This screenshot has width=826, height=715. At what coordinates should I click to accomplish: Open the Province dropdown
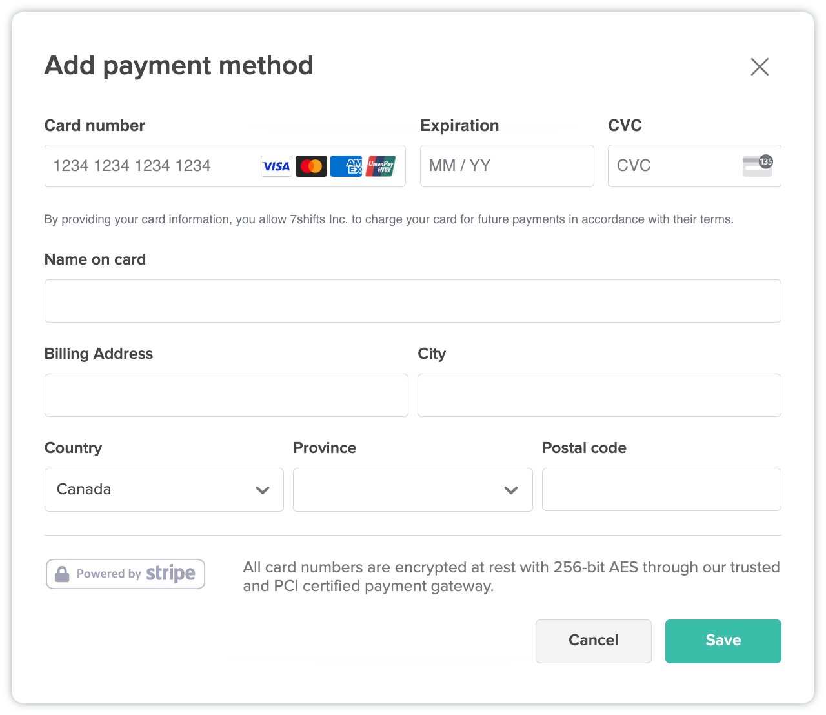[412, 489]
